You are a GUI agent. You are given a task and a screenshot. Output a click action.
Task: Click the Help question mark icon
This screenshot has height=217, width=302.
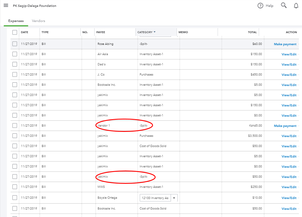tap(260, 6)
